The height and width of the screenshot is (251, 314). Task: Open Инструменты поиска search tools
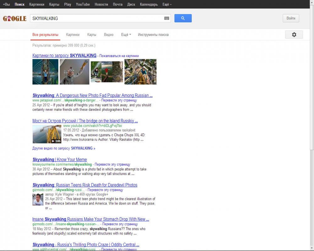[153, 35]
